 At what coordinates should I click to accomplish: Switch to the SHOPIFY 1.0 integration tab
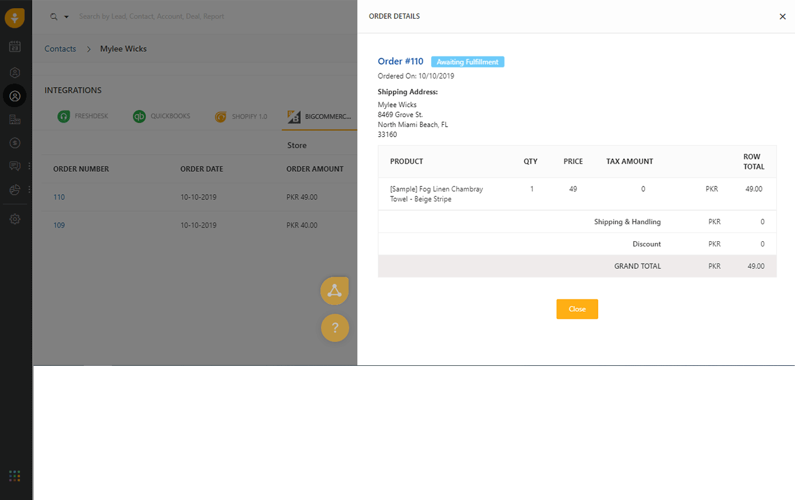click(x=241, y=116)
